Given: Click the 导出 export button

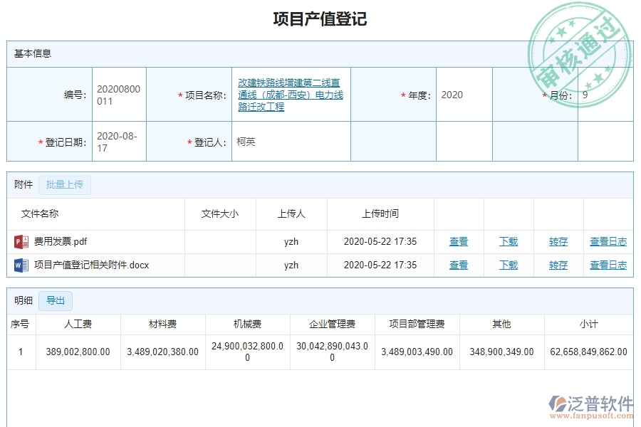Looking at the screenshot, I should (56, 300).
